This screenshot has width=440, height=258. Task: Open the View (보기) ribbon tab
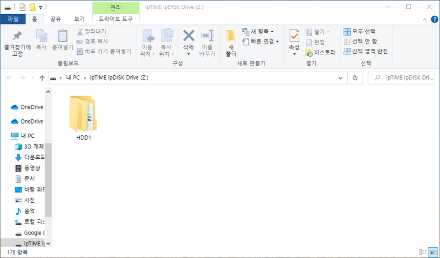[79, 19]
